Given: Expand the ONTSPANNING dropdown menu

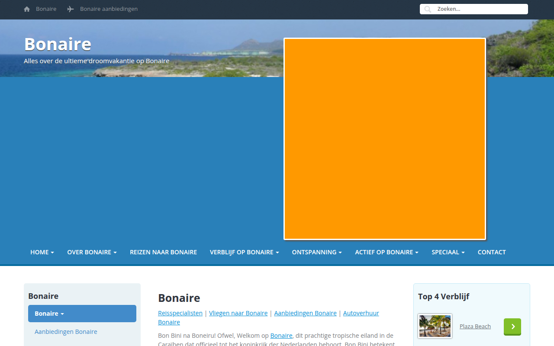Looking at the screenshot, I should [317, 252].
